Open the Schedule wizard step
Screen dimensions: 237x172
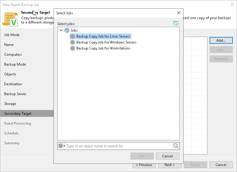[x=11, y=133]
